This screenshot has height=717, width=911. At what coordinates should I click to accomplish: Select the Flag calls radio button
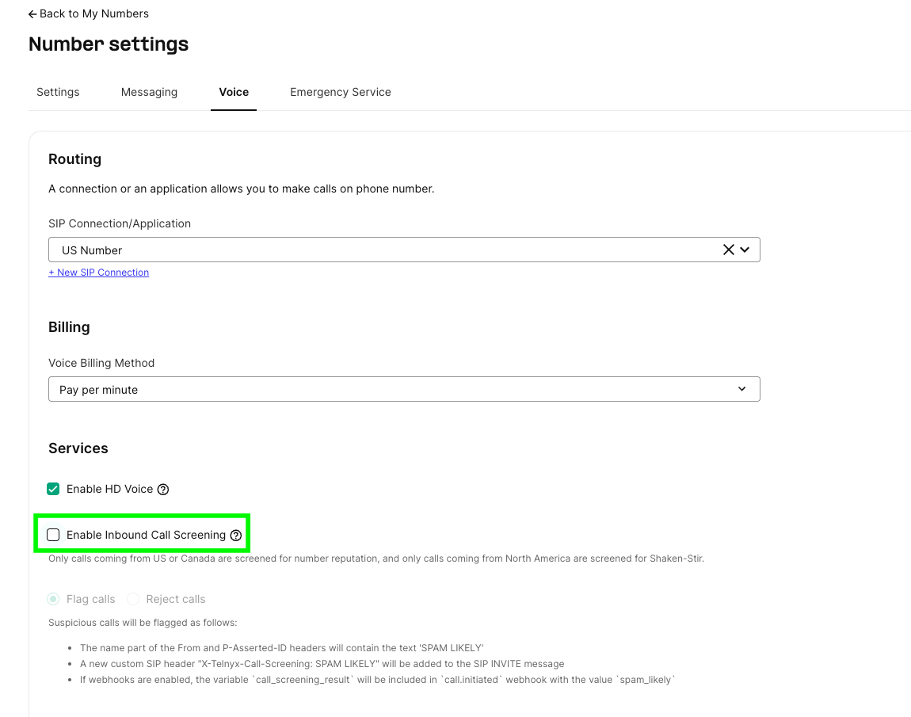click(x=53, y=598)
